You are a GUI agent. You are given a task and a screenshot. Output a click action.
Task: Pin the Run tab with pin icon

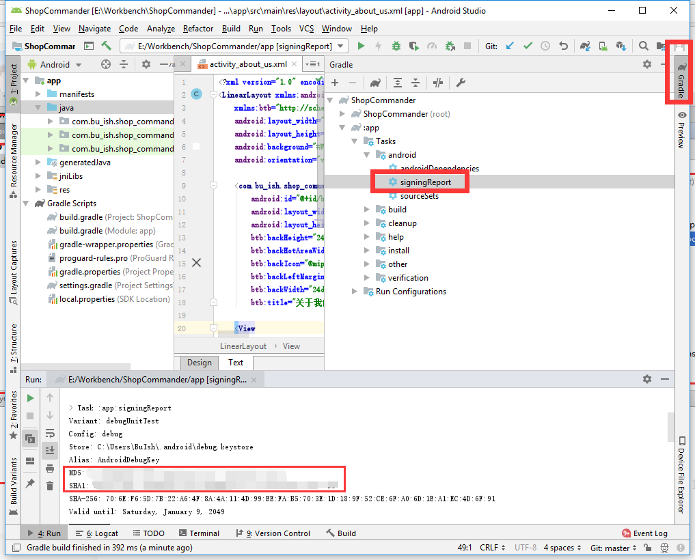click(30, 484)
